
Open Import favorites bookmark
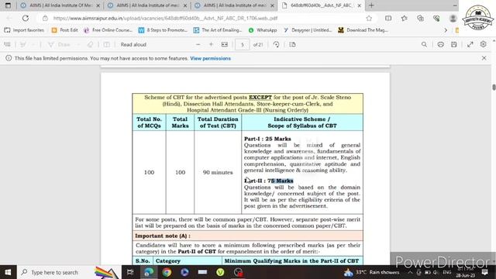(x=24, y=30)
